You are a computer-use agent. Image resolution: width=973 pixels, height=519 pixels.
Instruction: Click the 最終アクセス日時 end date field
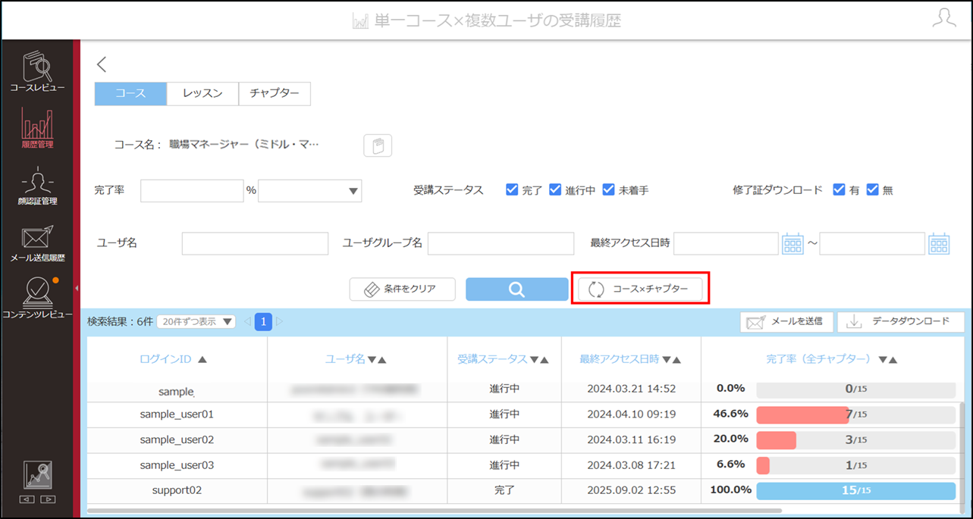point(872,243)
